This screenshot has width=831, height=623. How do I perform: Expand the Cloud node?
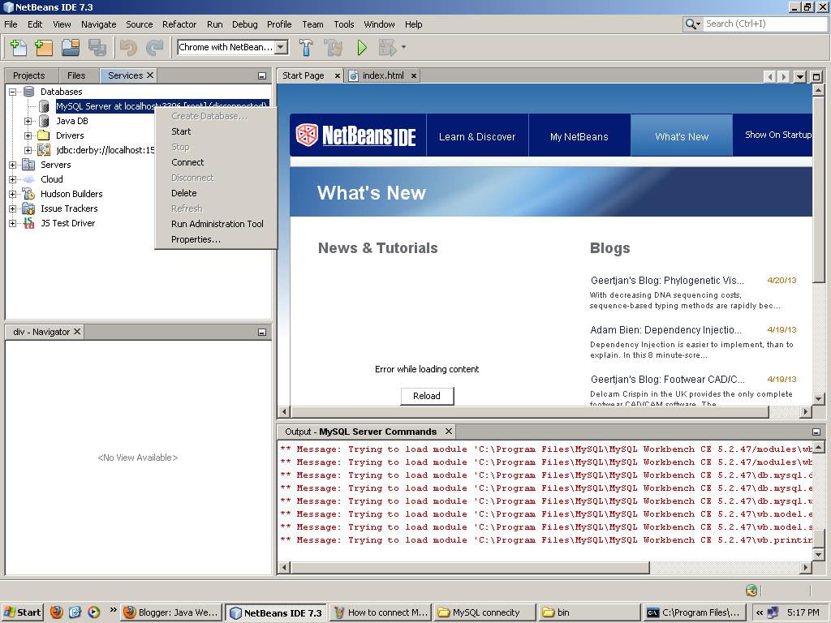pos(12,179)
